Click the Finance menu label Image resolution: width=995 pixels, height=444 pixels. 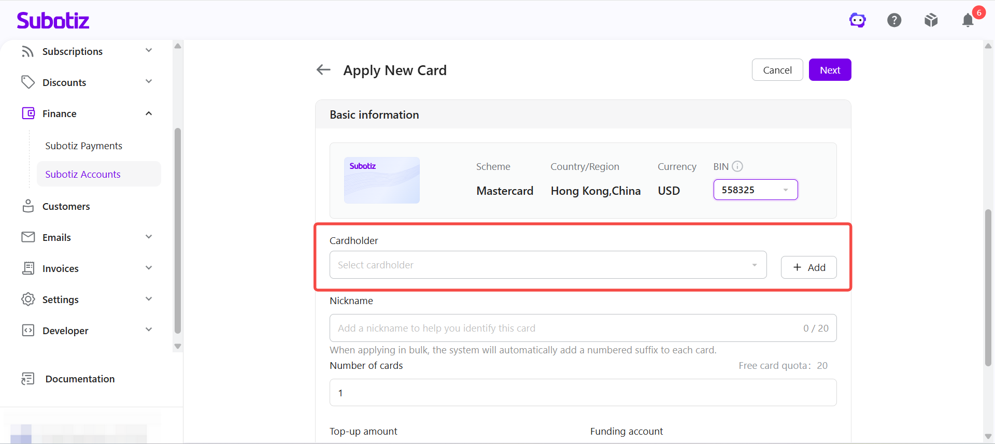tap(60, 113)
